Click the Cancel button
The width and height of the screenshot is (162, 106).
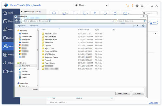(138, 93)
